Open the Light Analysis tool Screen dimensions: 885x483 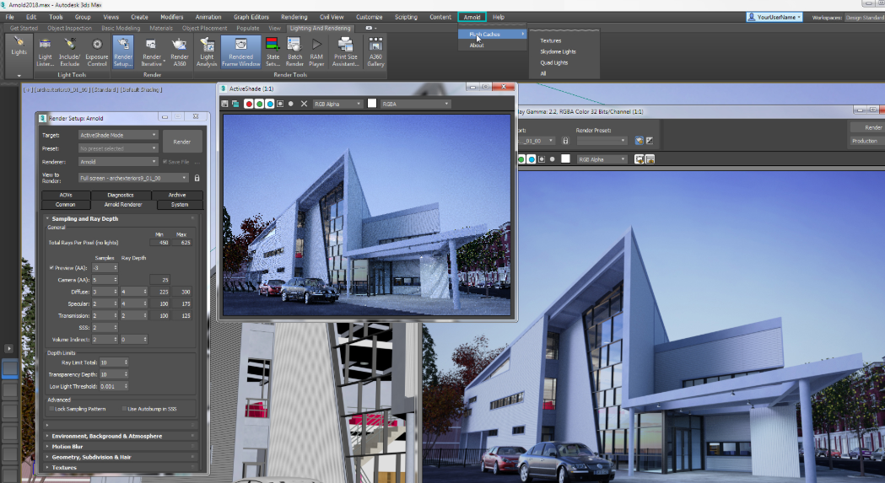click(207, 52)
